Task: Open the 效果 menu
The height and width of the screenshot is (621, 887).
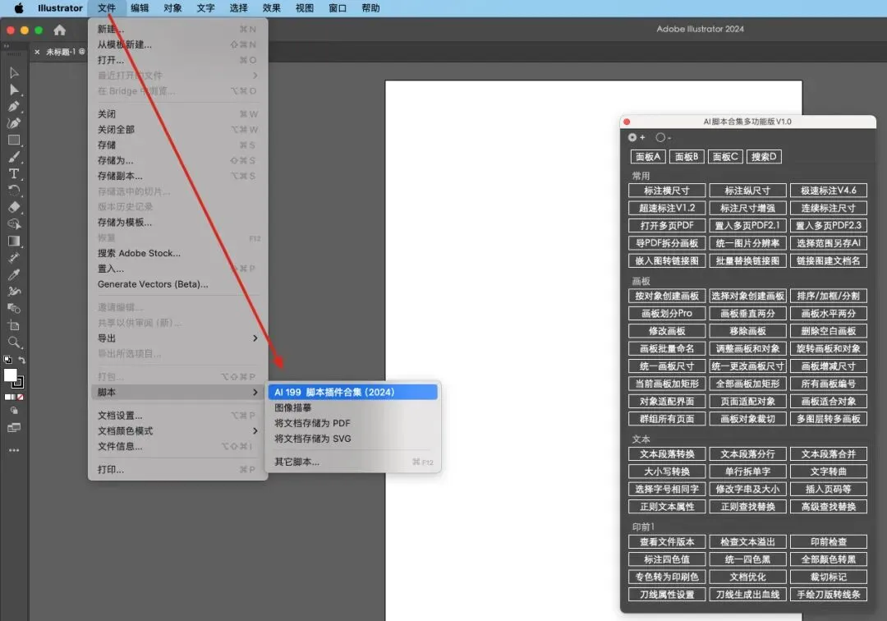Action: click(272, 8)
